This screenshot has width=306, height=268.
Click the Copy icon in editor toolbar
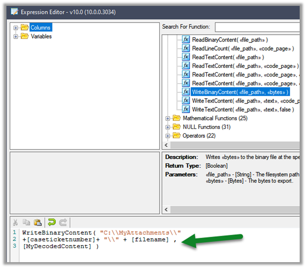click(25, 222)
